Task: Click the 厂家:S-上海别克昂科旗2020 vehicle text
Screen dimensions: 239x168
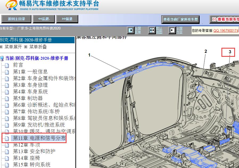Action: (x=39, y=28)
